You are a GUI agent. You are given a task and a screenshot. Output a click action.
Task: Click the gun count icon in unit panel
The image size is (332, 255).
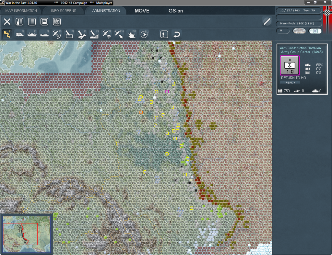(297, 91)
